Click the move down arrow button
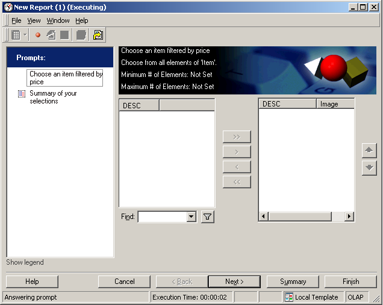The height and width of the screenshot is (305, 383). click(x=369, y=168)
